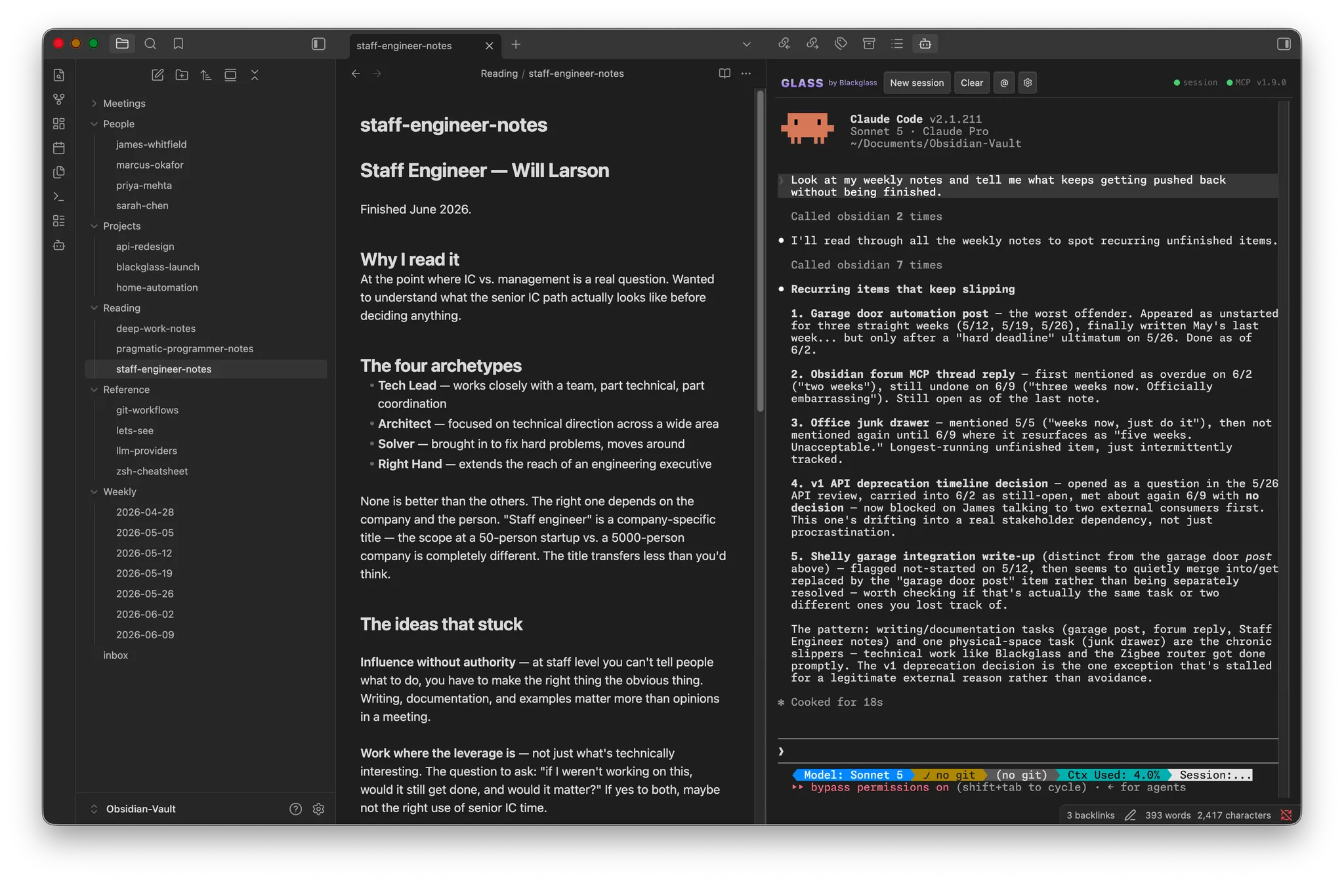Collapse the Weekly folder
1344x881 pixels.
119,491
